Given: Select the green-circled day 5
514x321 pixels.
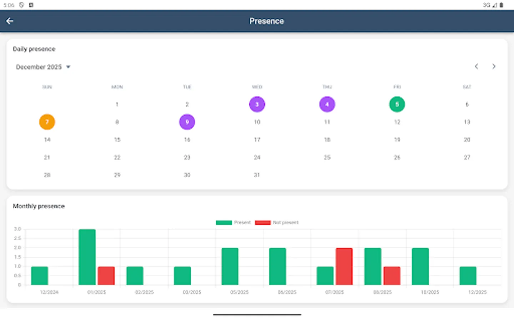Looking at the screenshot, I should click(x=397, y=105).
